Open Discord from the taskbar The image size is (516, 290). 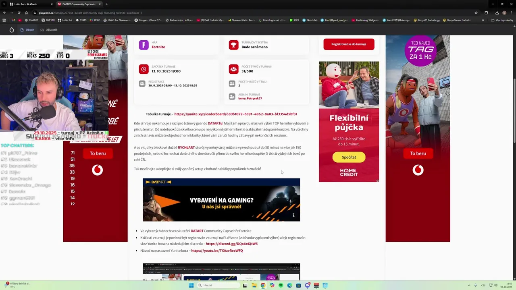pos(307,285)
